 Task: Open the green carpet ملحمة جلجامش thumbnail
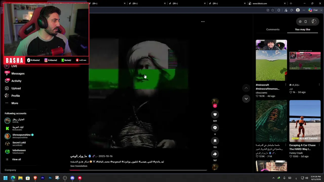[271, 121]
